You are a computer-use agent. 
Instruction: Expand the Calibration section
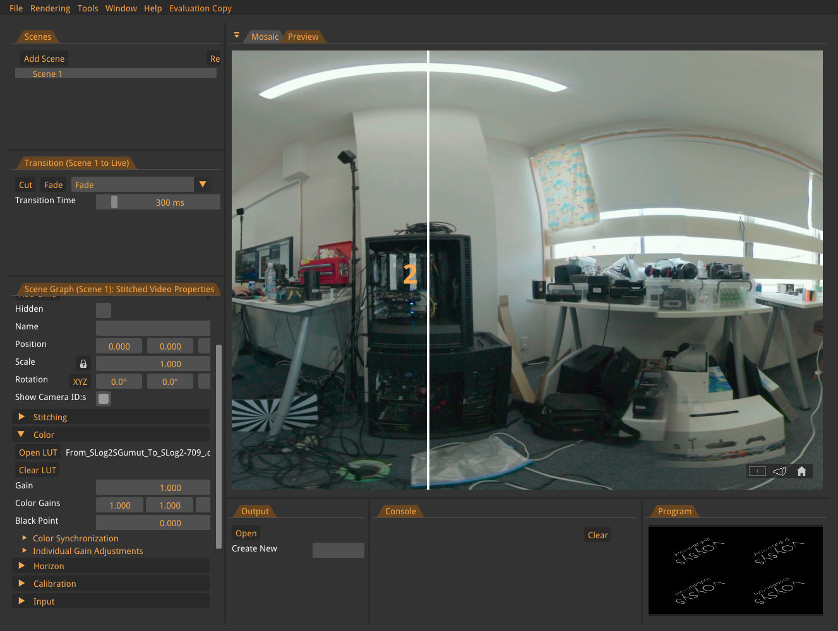click(x=54, y=583)
